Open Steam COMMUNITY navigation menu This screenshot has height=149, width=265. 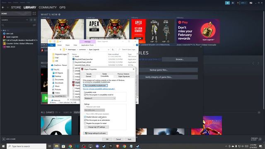pos(48,7)
